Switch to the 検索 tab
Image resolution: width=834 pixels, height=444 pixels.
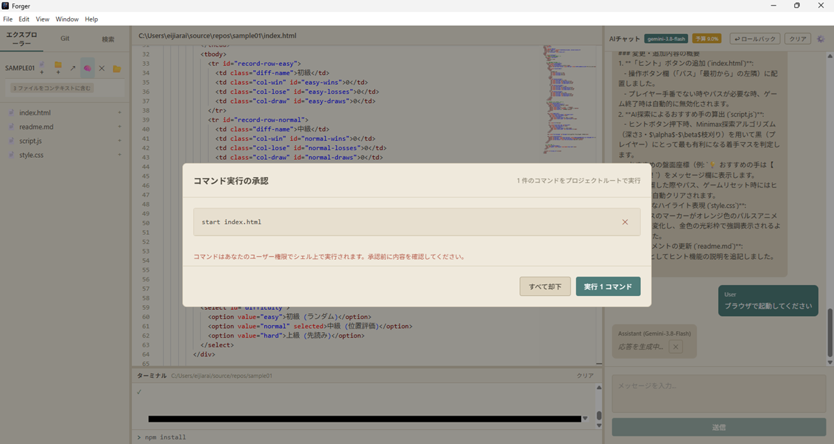click(108, 39)
